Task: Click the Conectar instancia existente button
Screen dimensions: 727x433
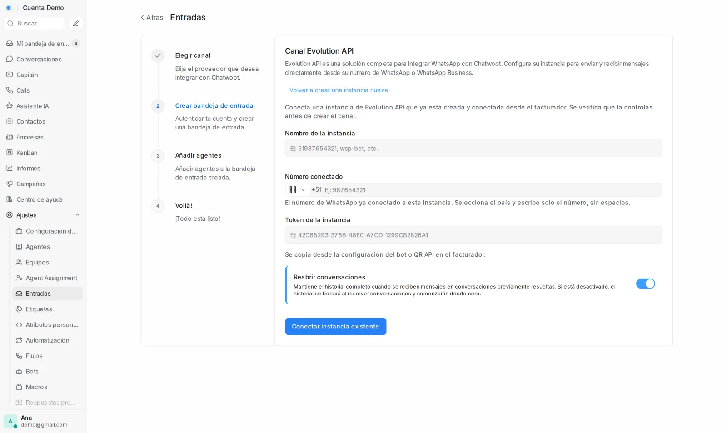Action: (335, 327)
